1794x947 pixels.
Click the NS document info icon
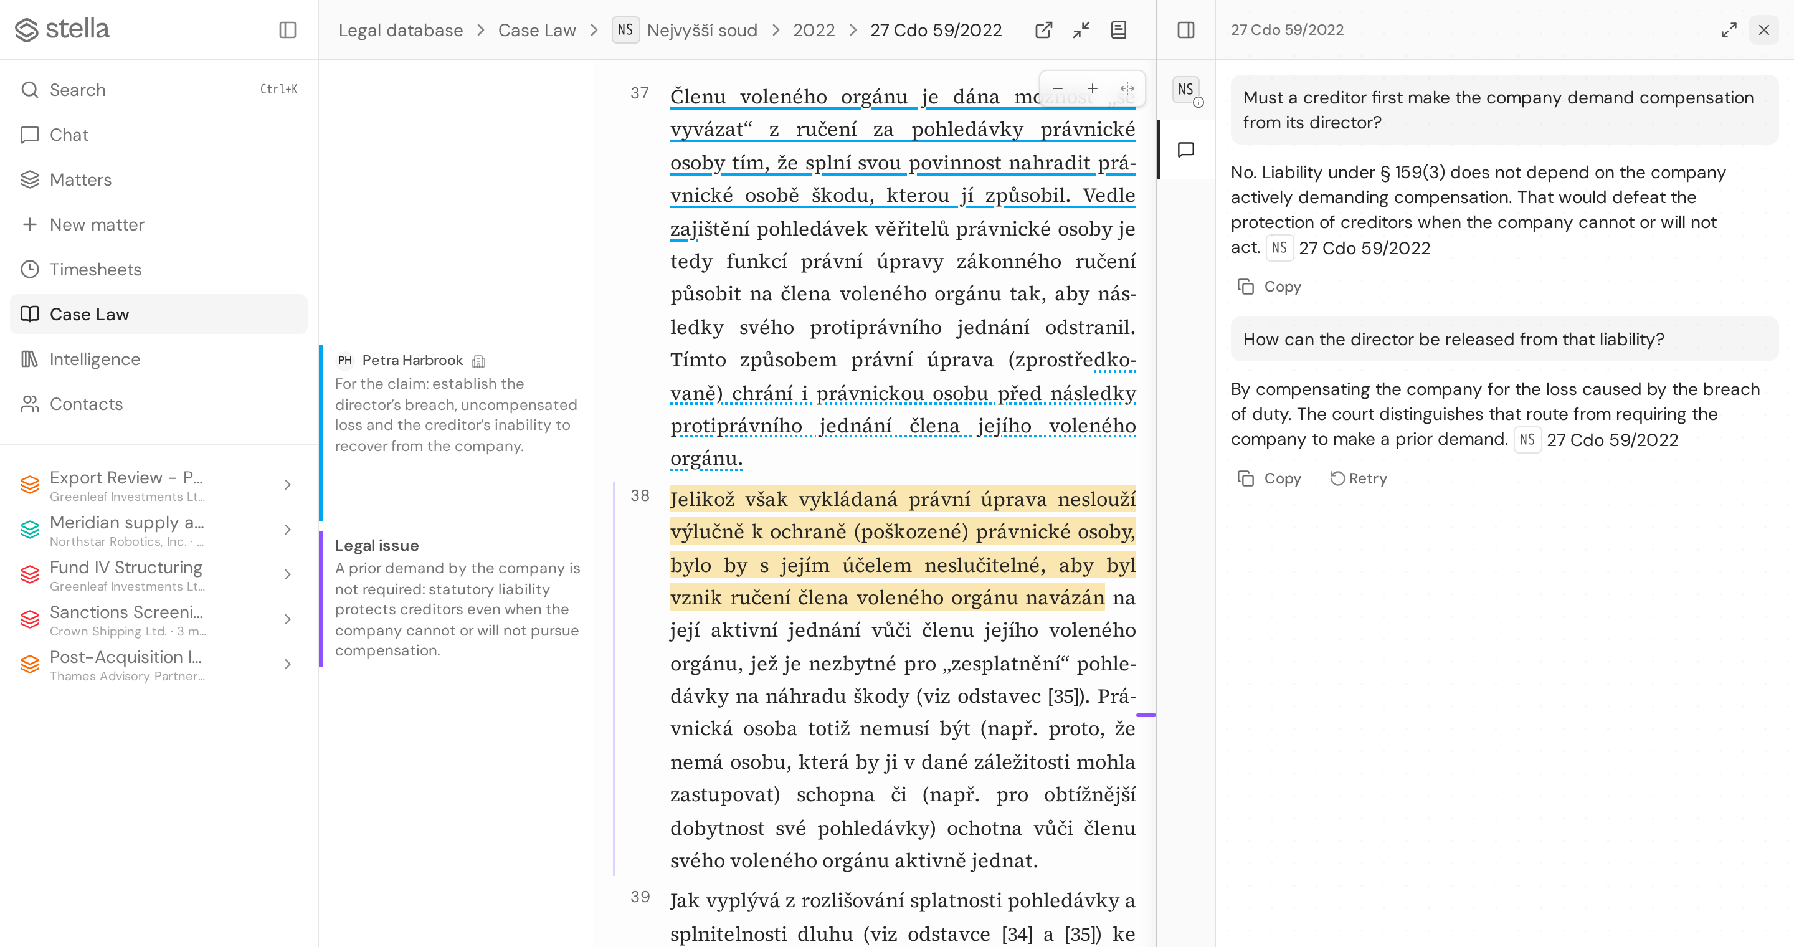point(1186,90)
